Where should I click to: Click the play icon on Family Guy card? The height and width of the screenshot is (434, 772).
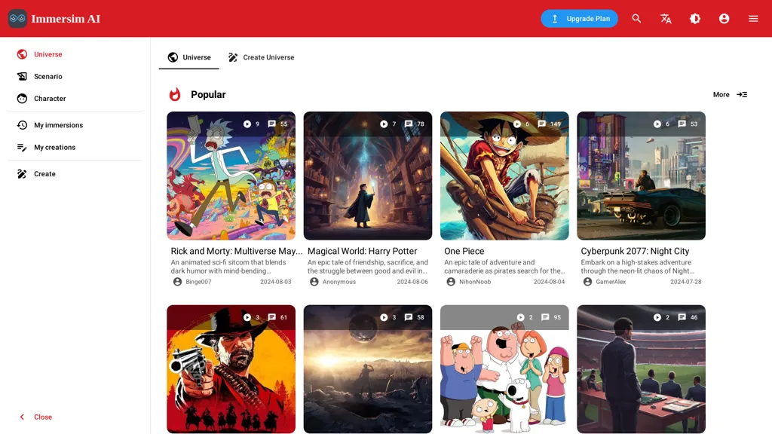520,317
